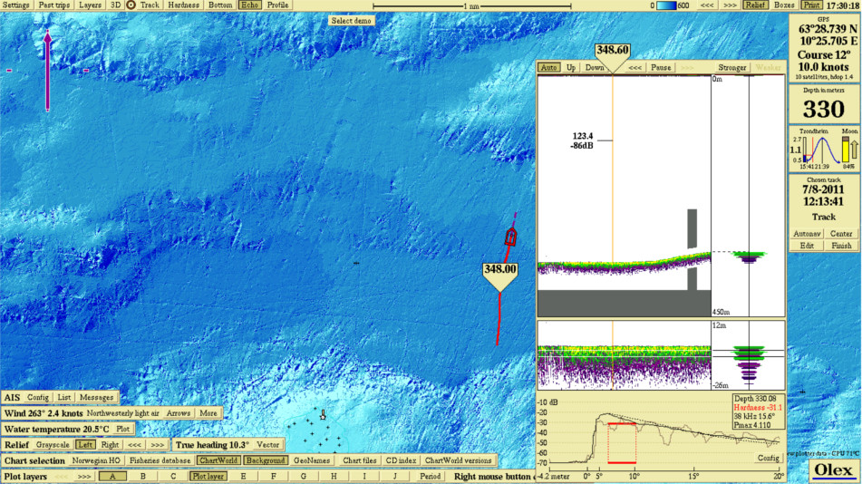Screen dimensions: 862x484
Task: Open the Layers menu
Action: tap(90, 5)
